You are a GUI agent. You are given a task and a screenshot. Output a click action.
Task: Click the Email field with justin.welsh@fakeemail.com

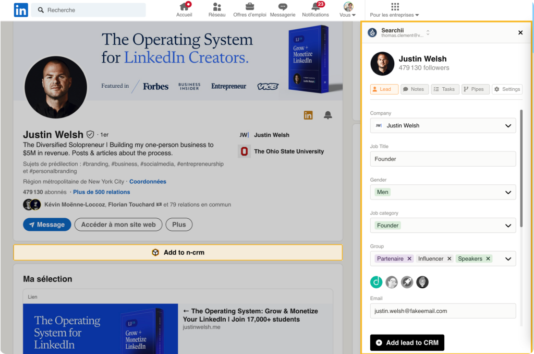pyautogui.click(x=443, y=311)
